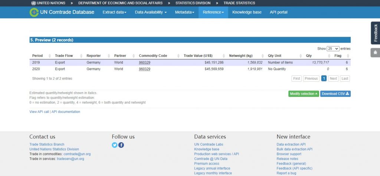Expand the Metadata menu

pyautogui.click(x=185, y=12)
